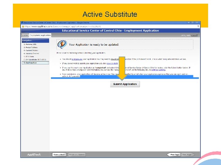This screenshot has height=165, width=221.
Task: Click the browser window title bar icon
Action: 22,22
